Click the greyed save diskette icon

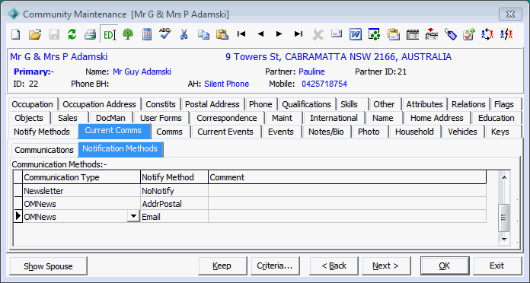(54, 34)
